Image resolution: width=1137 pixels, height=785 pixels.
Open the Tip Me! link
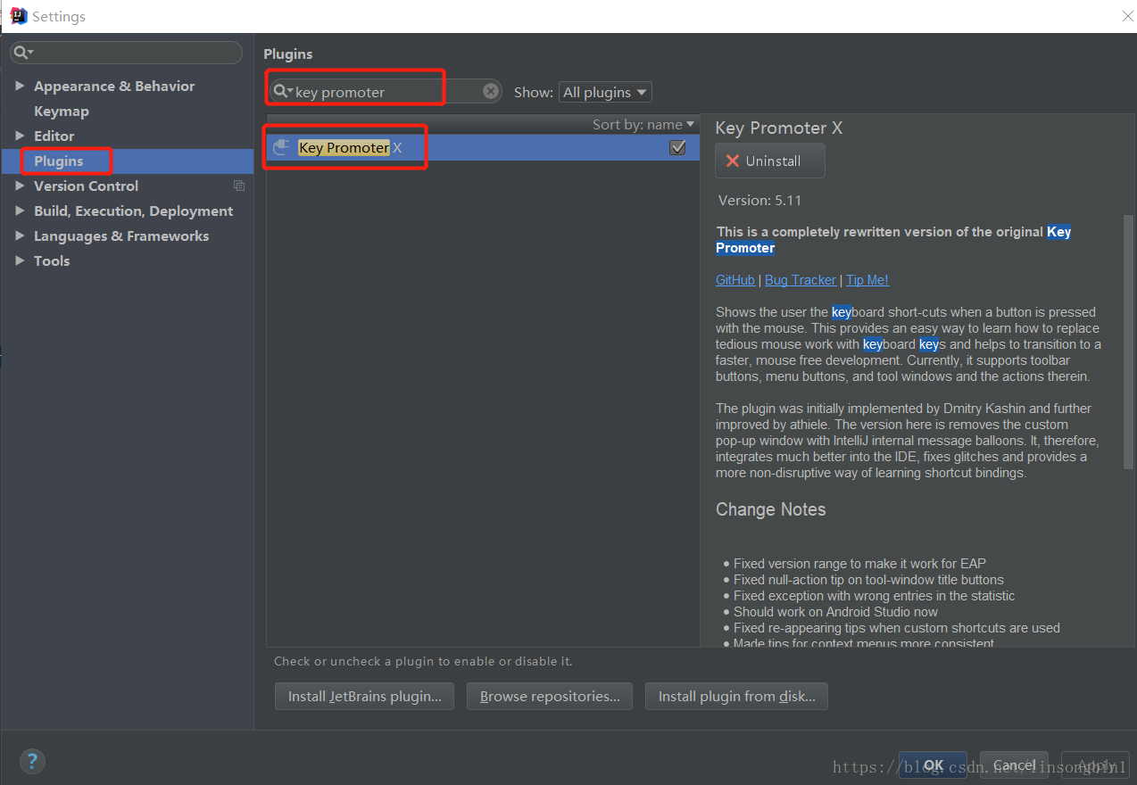click(x=867, y=280)
